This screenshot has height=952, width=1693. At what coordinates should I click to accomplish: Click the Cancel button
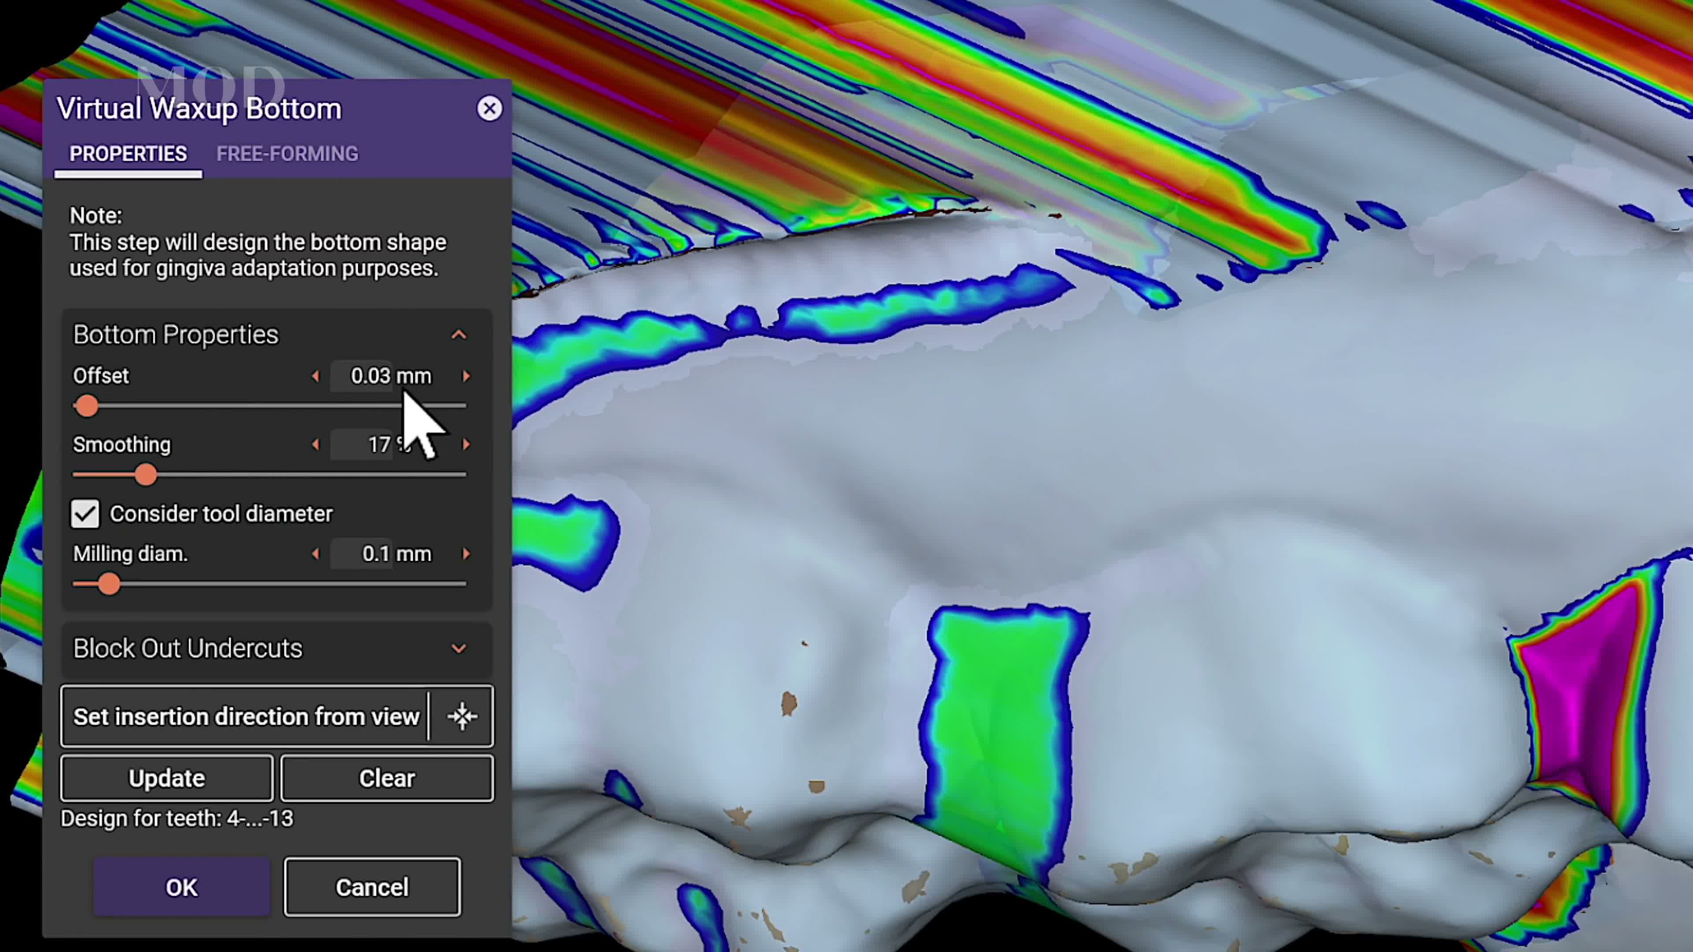coord(372,887)
